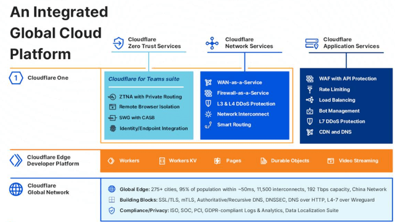Click the Network Interconnect star icon

point(209,114)
